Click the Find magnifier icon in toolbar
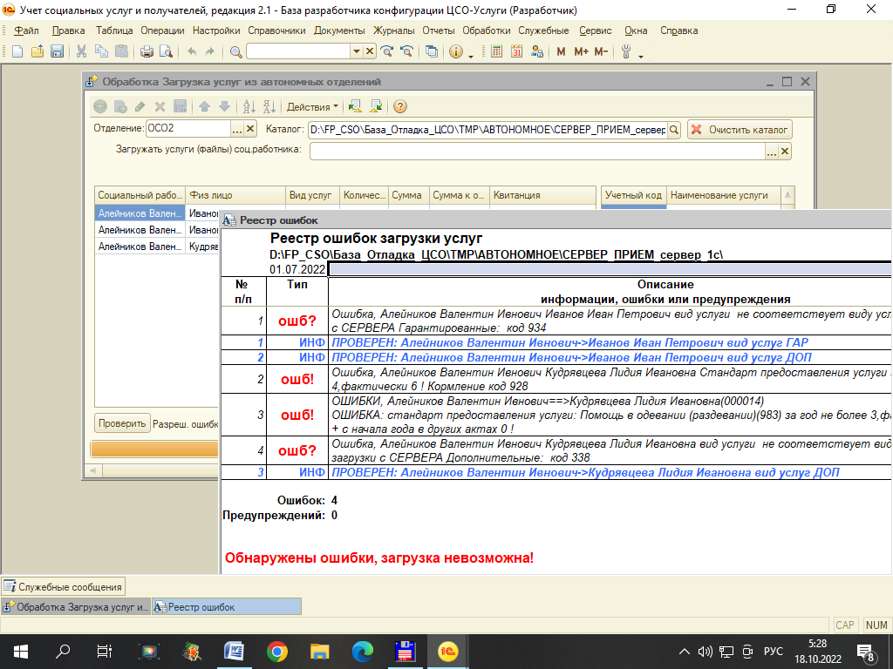 click(x=235, y=51)
